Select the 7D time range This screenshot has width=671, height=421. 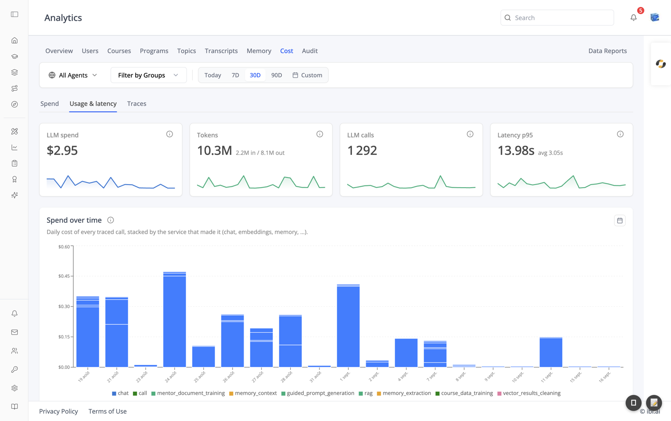235,75
